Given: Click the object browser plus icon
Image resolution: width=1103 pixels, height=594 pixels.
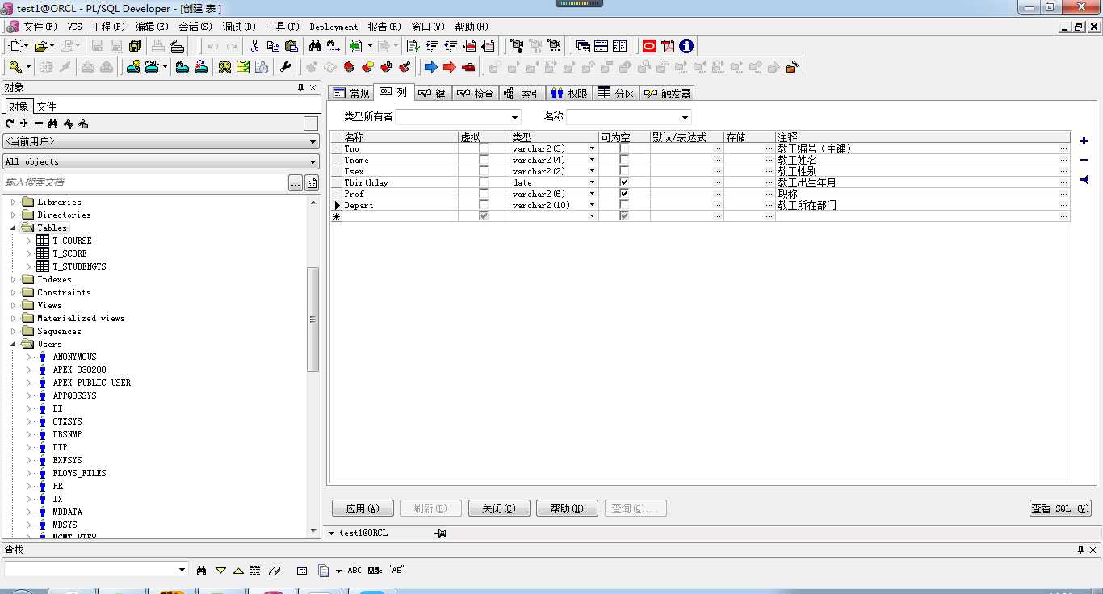Looking at the screenshot, I should pos(24,123).
